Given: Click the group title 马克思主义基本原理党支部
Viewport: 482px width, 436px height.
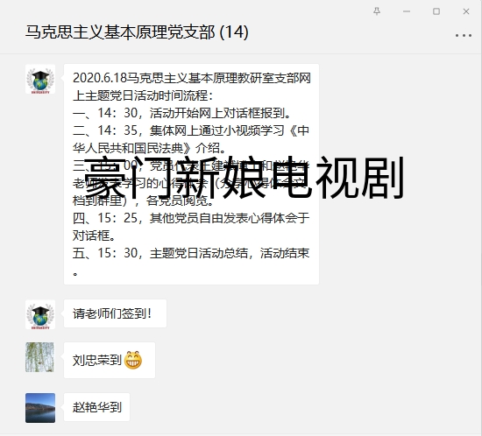Looking at the screenshot, I should (120, 32).
